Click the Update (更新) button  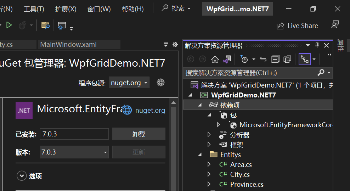pyautogui.click(x=139, y=152)
